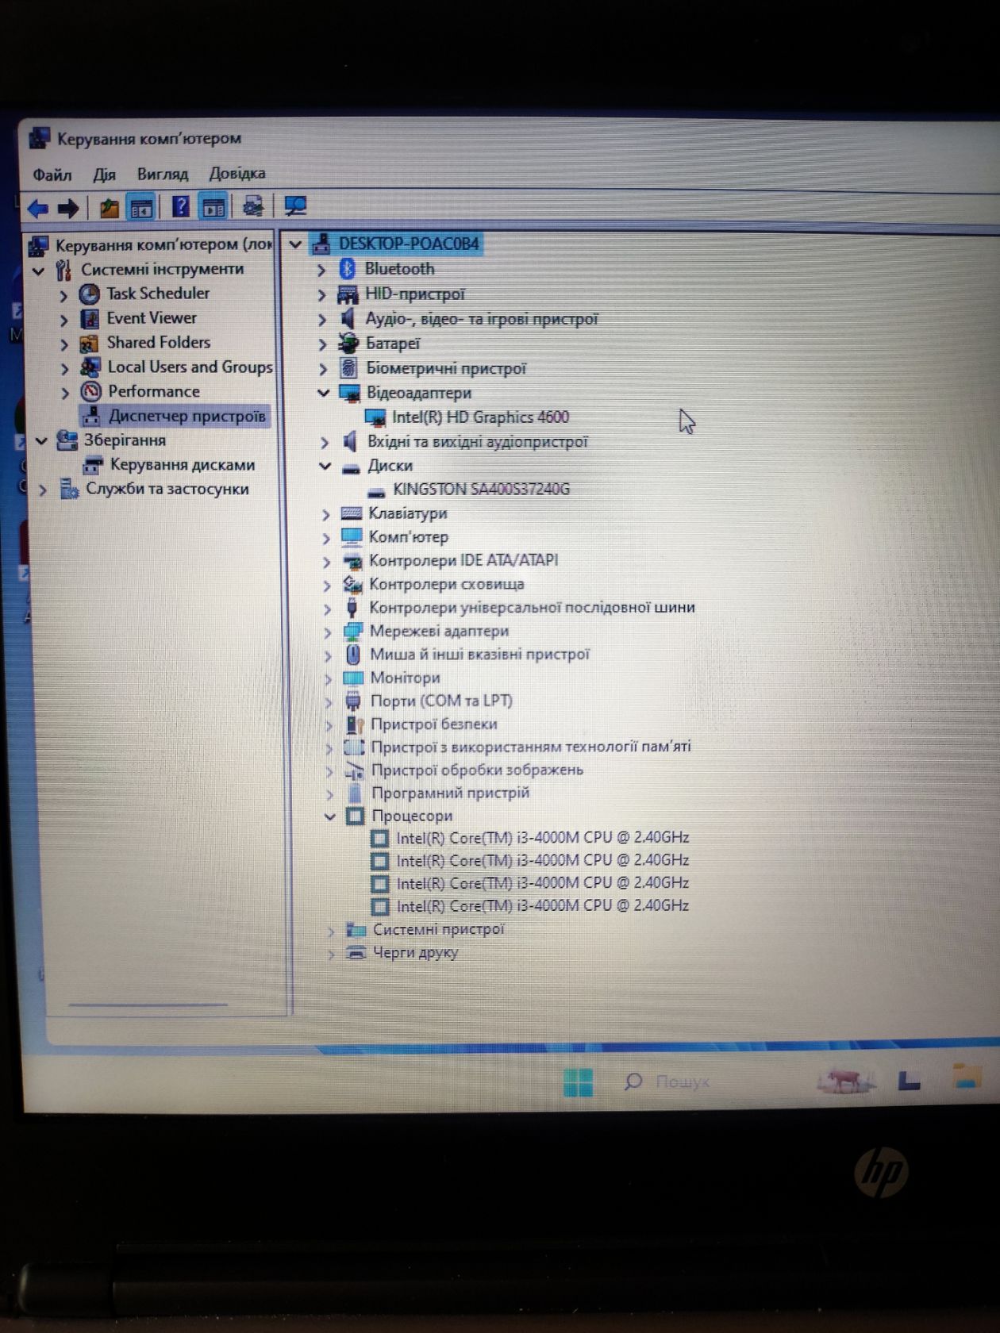Collapse the Диски device category
Viewport: 1000px width, 1333px height.
(325, 466)
